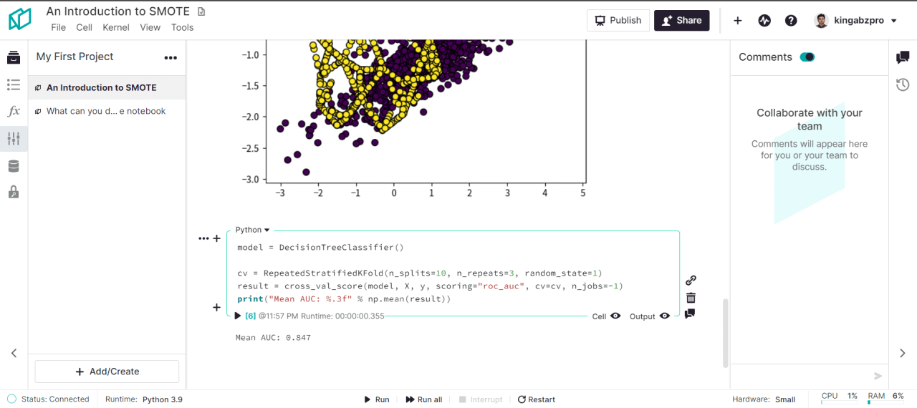
Task: Open My First Project three-dots menu
Action: click(x=171, y=58)
